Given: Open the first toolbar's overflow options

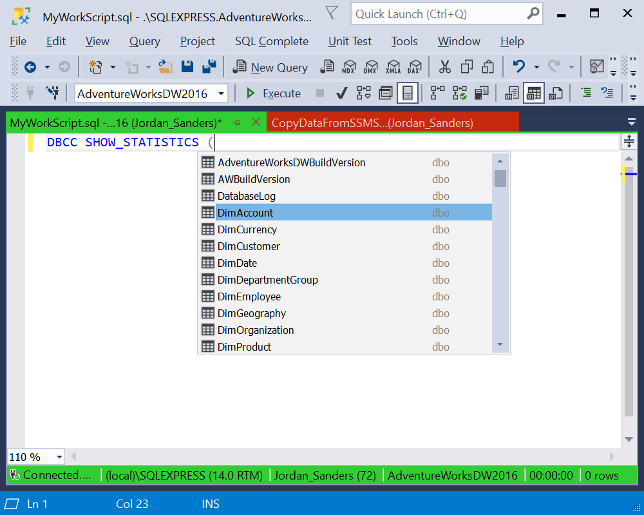Looking at the screenshot, I should 613,66.
